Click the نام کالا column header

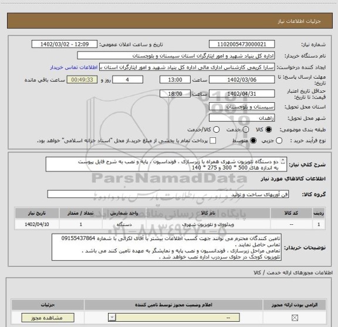[x=208, y=213]
